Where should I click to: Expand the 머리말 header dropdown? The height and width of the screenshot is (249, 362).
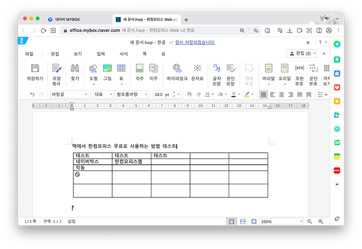[268, 84]
